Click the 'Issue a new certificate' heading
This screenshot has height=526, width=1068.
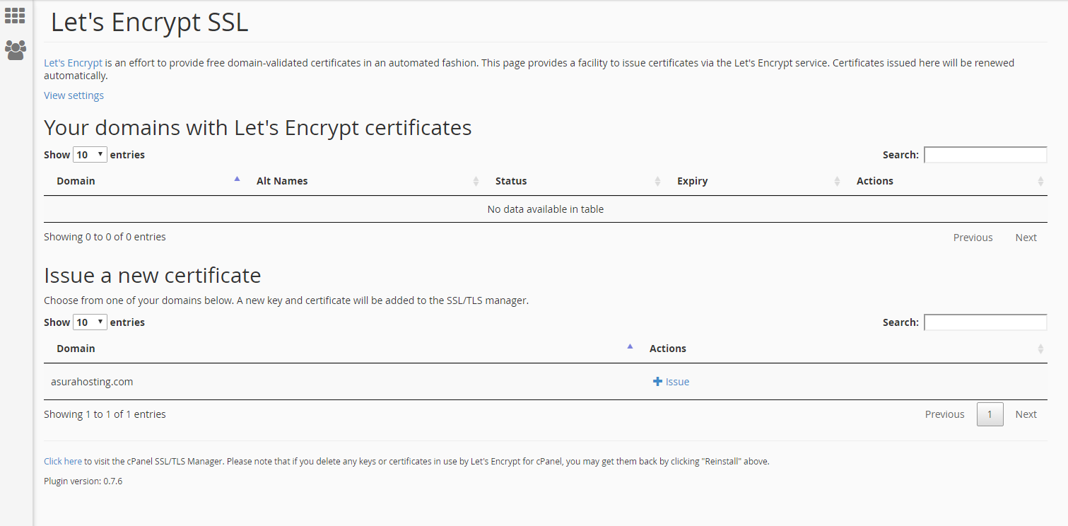coord(153,275)
